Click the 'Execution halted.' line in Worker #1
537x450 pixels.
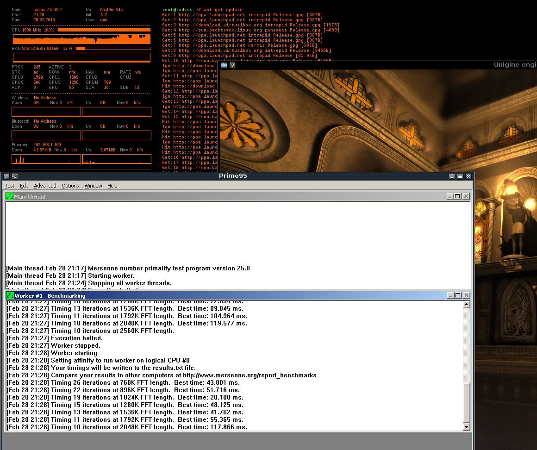coord(55,338)
